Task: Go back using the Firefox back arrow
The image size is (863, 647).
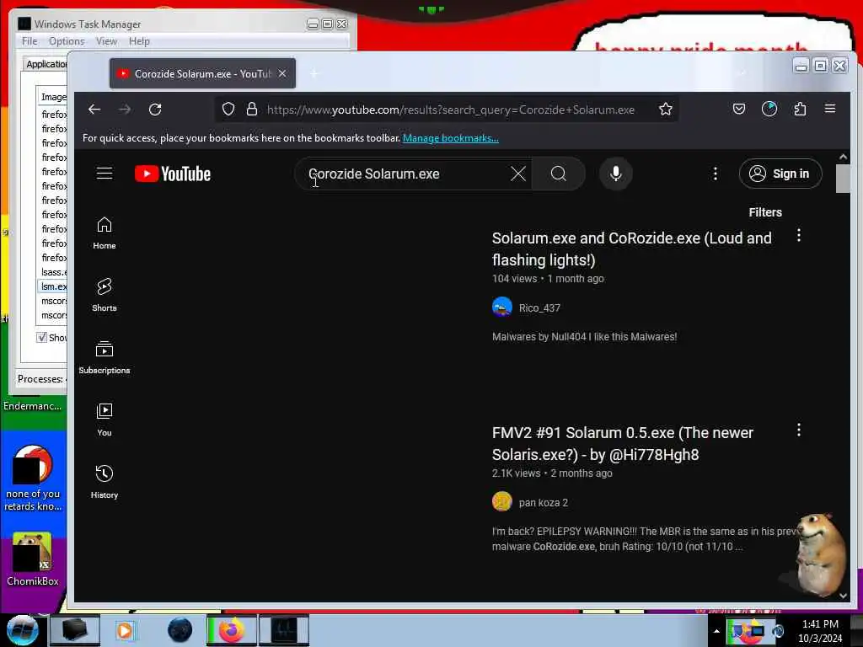Action: coord(94,110)
